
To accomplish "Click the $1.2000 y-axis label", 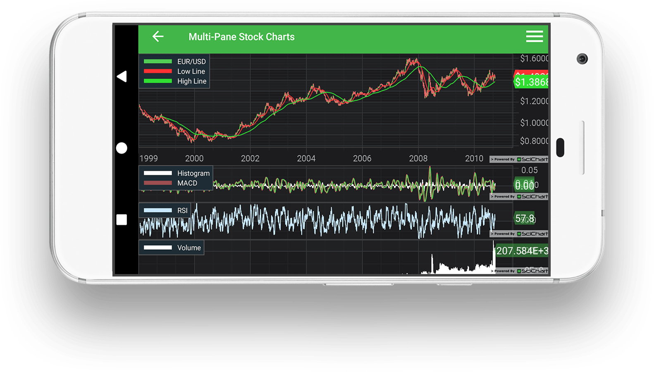I will coord(534,101).
